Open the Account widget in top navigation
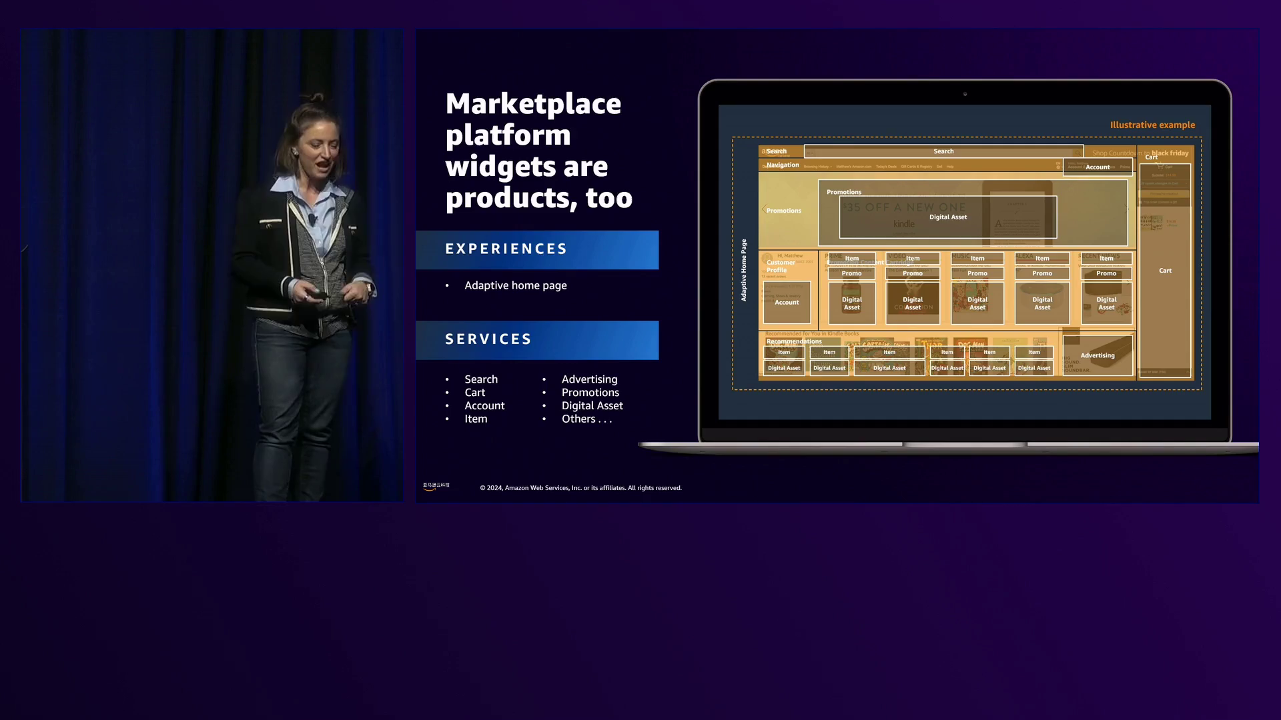1281x720 pixels. [x=1097, y=167]
